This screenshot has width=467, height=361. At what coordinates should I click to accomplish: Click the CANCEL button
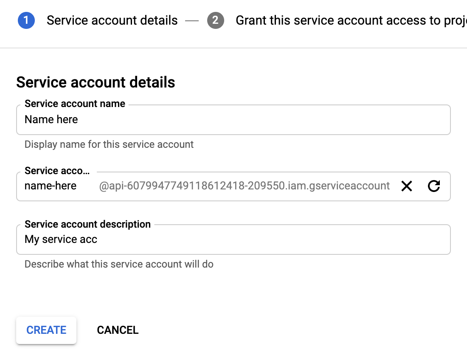pyautogui.click(x=118, y=330)
